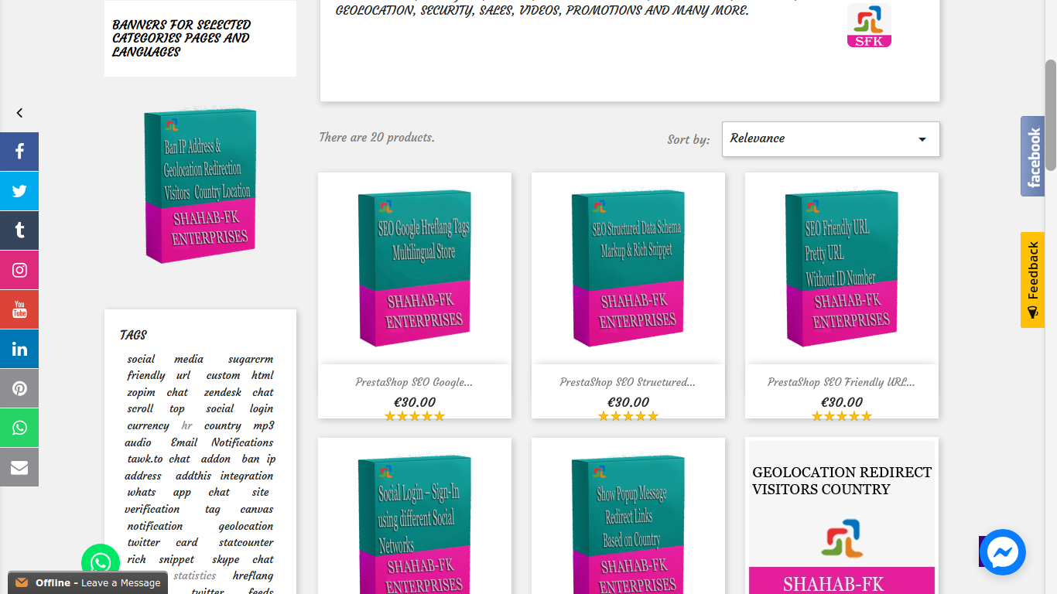Click the sugarcrm tag
Image resolution: width=1057 pixels, height=594 pixels.
tap(251, 359)
